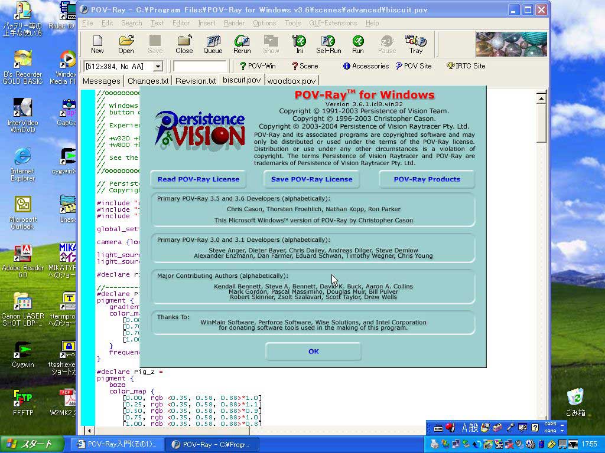The width and height of the screenshot is (605, 453).
Task: Launch FFFTP from the desktop
Action: tap(22, 402)
